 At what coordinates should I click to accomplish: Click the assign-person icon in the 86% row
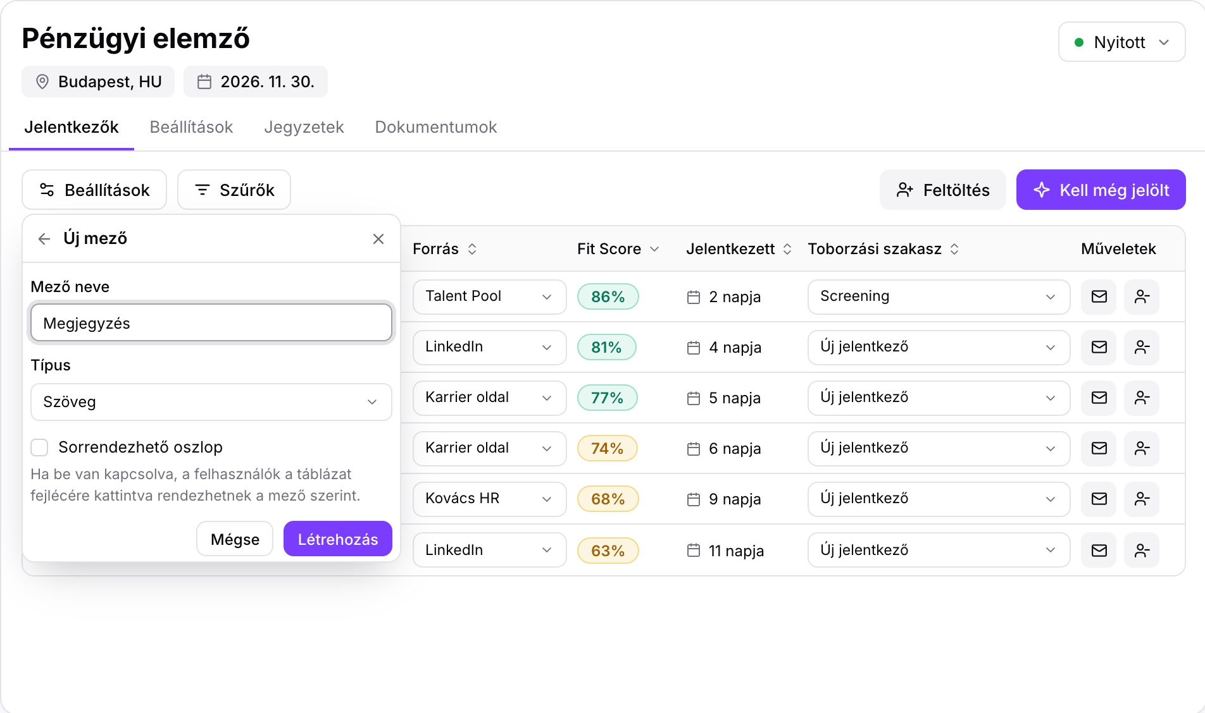pyautogui.click(x=1142, y=296)
